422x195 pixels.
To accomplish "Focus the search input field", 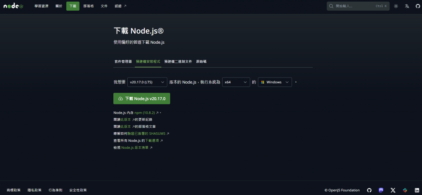I will pos(358,6).
